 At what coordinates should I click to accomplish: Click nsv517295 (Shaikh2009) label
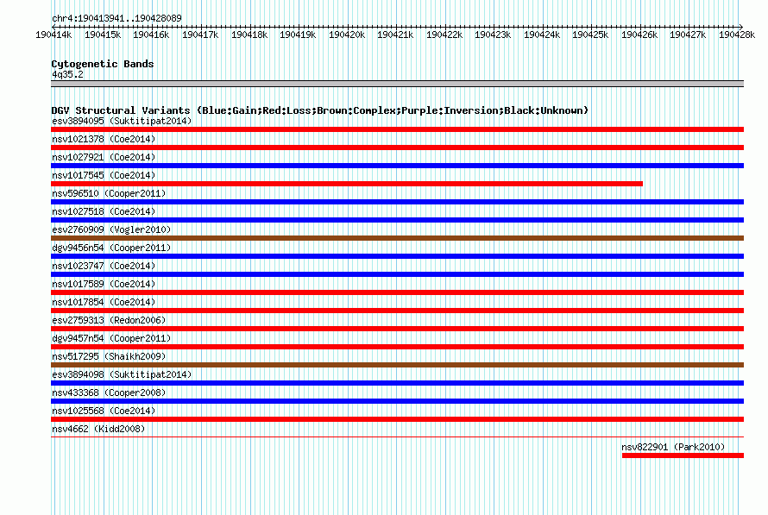pos(109,356)
